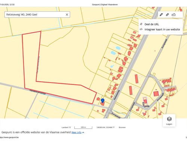Open the 'Meer info' link

(76, 132)
